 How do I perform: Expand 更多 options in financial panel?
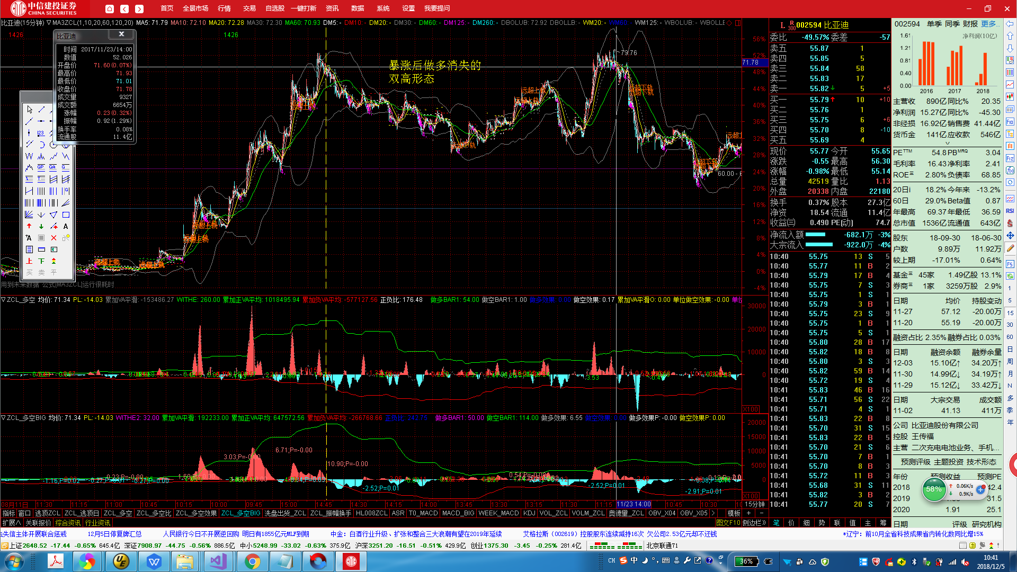[989, 24]
